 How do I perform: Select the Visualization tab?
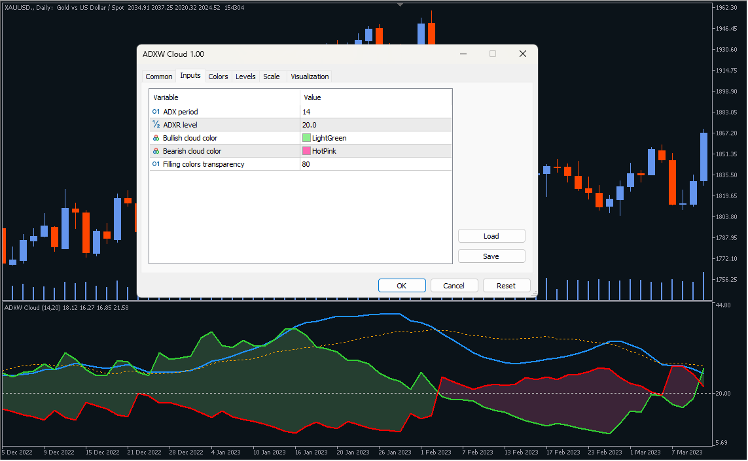click(x=309, y=77)
